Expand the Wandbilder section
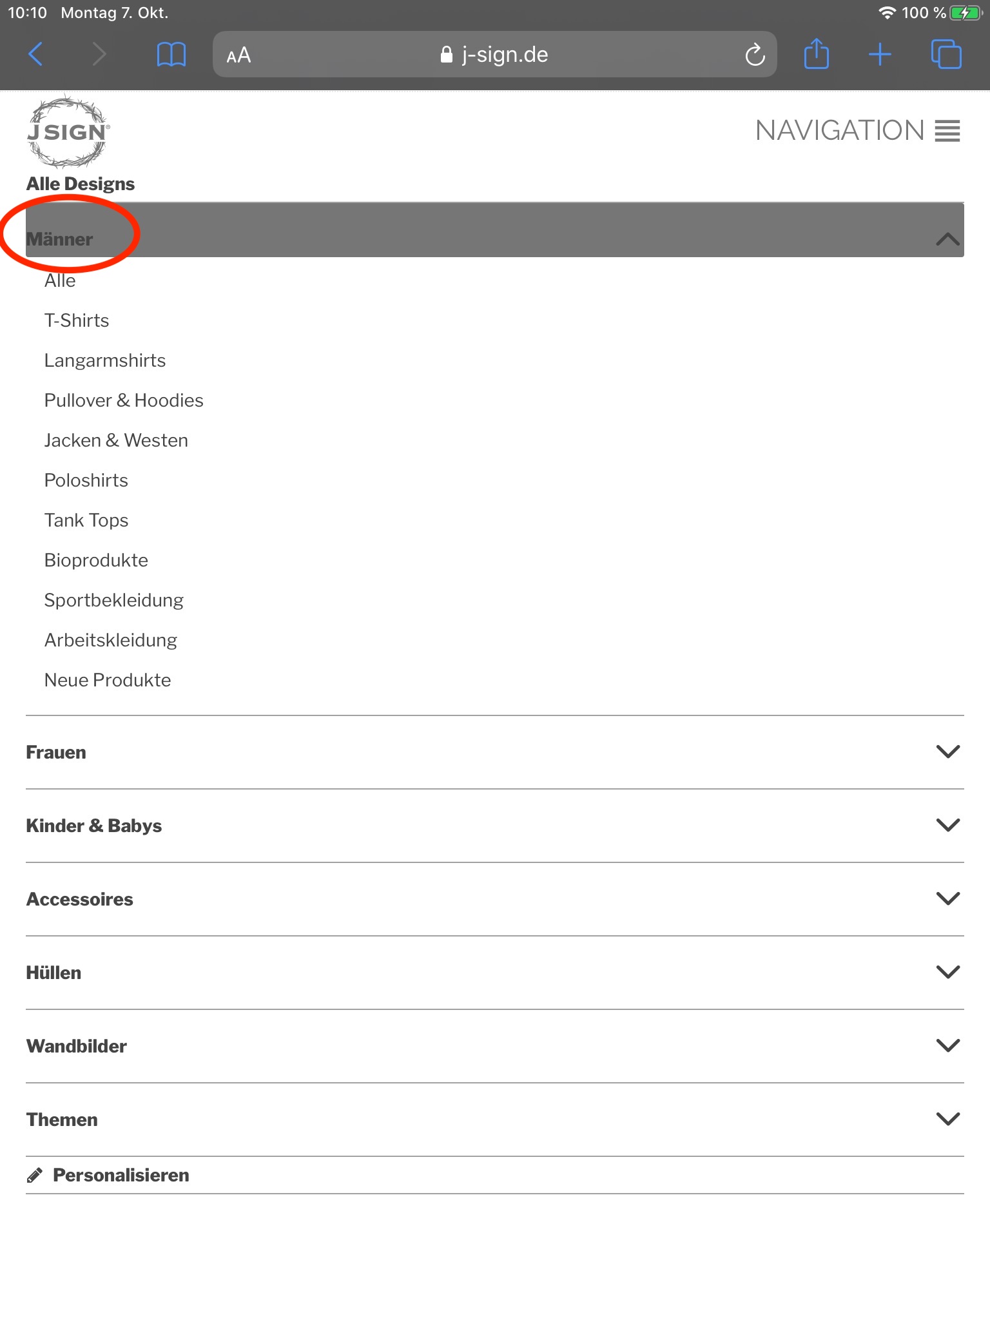This screenshot has height=1320, width=990. coord(947,1045)
